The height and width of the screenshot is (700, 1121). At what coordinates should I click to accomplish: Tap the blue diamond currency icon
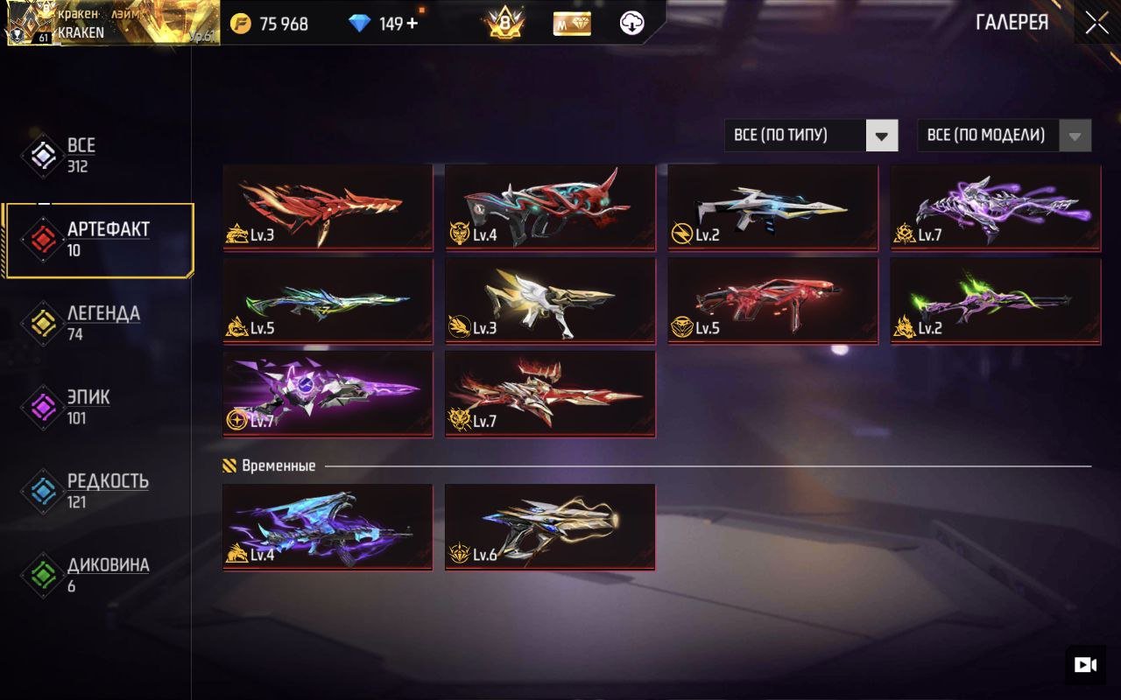(360, 24)
